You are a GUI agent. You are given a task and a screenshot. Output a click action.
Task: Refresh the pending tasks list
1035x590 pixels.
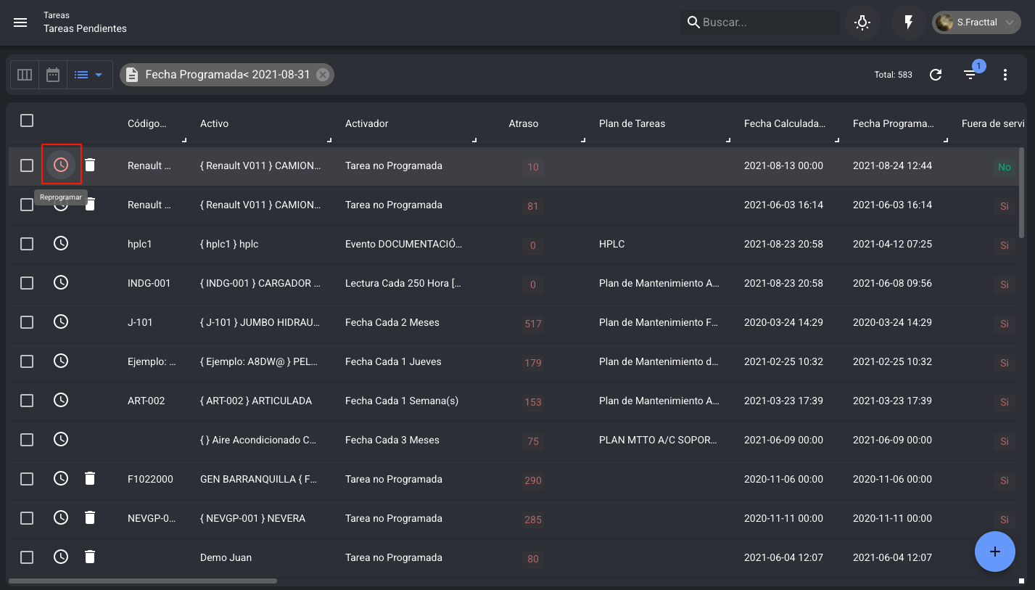pos(936,75)
